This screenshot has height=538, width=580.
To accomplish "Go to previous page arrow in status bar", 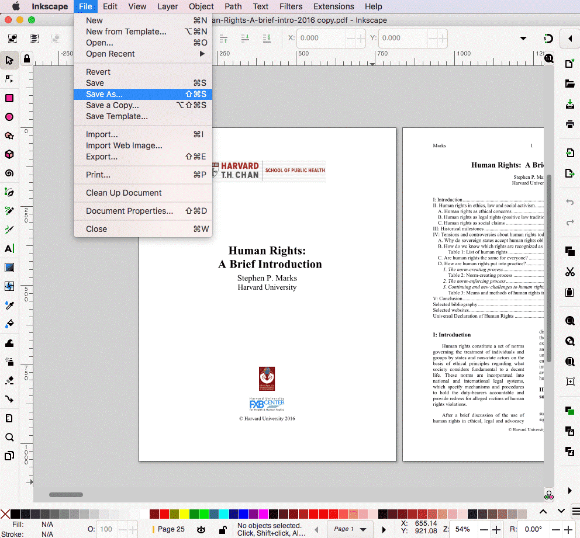I will coord(317,529).
